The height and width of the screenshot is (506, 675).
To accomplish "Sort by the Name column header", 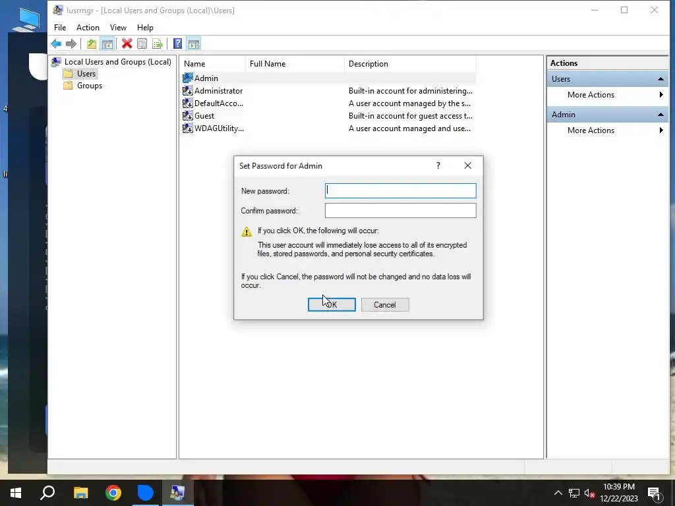I will coord(213,64).
